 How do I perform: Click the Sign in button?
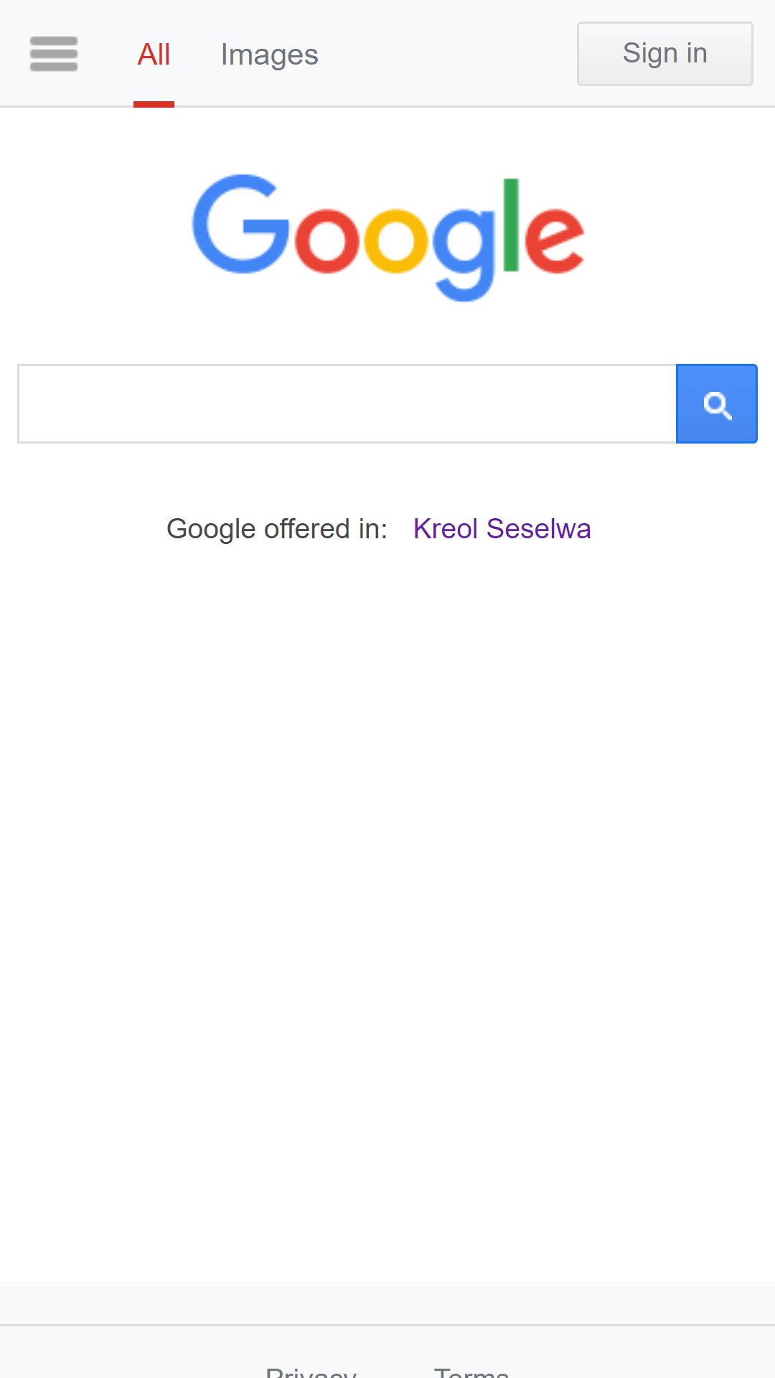(x=665, y=54)
